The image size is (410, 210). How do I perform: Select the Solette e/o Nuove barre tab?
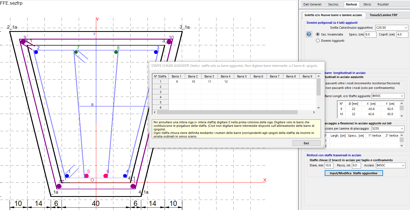333,15
